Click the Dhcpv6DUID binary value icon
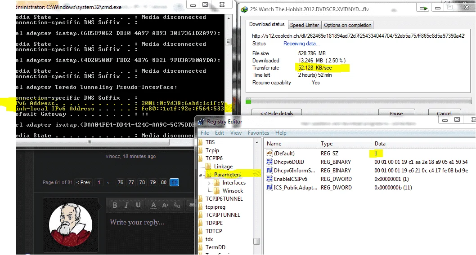This screenshot has height=255, width=476. (x=269, y=162)
